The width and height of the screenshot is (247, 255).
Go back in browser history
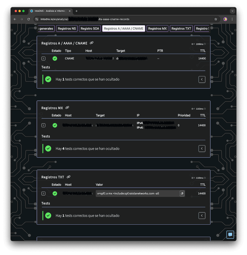(x=15, y=19)
